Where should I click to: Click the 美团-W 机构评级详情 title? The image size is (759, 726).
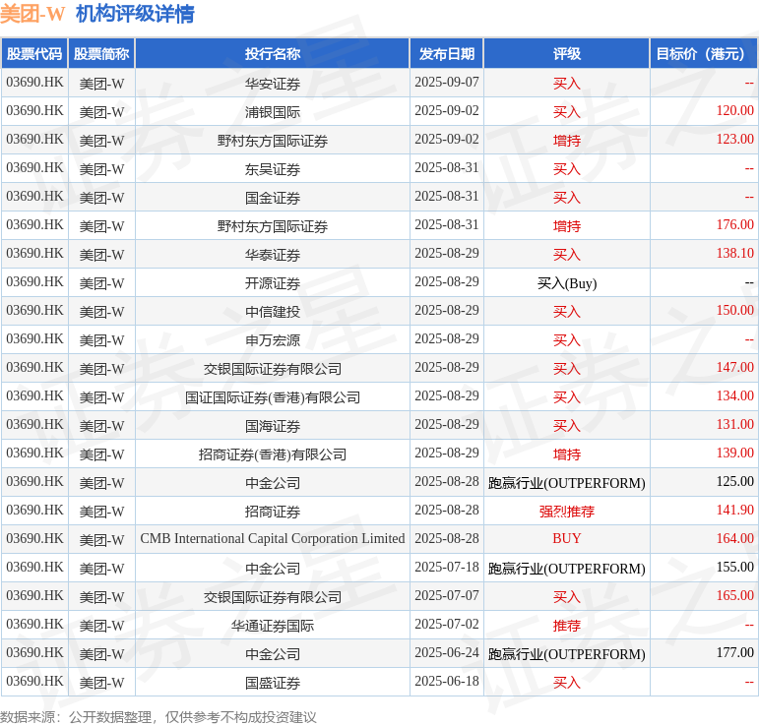[97, 14]
